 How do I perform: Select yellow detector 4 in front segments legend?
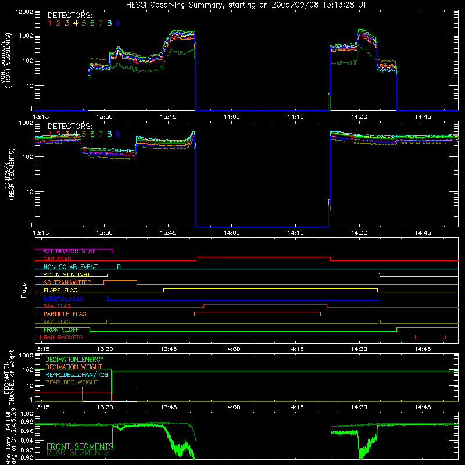(x=76, y=23)
